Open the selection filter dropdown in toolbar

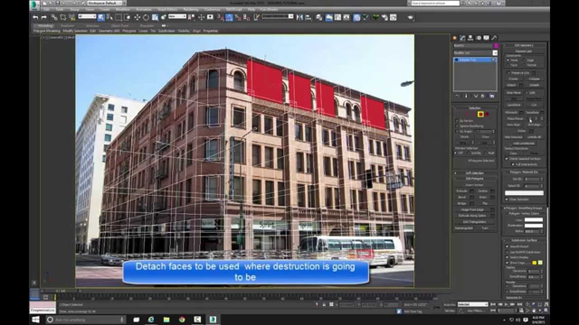coord(87,17)
